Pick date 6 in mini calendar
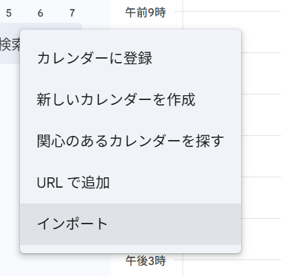The height and width of the screenshot is (276, 281). 41,13
